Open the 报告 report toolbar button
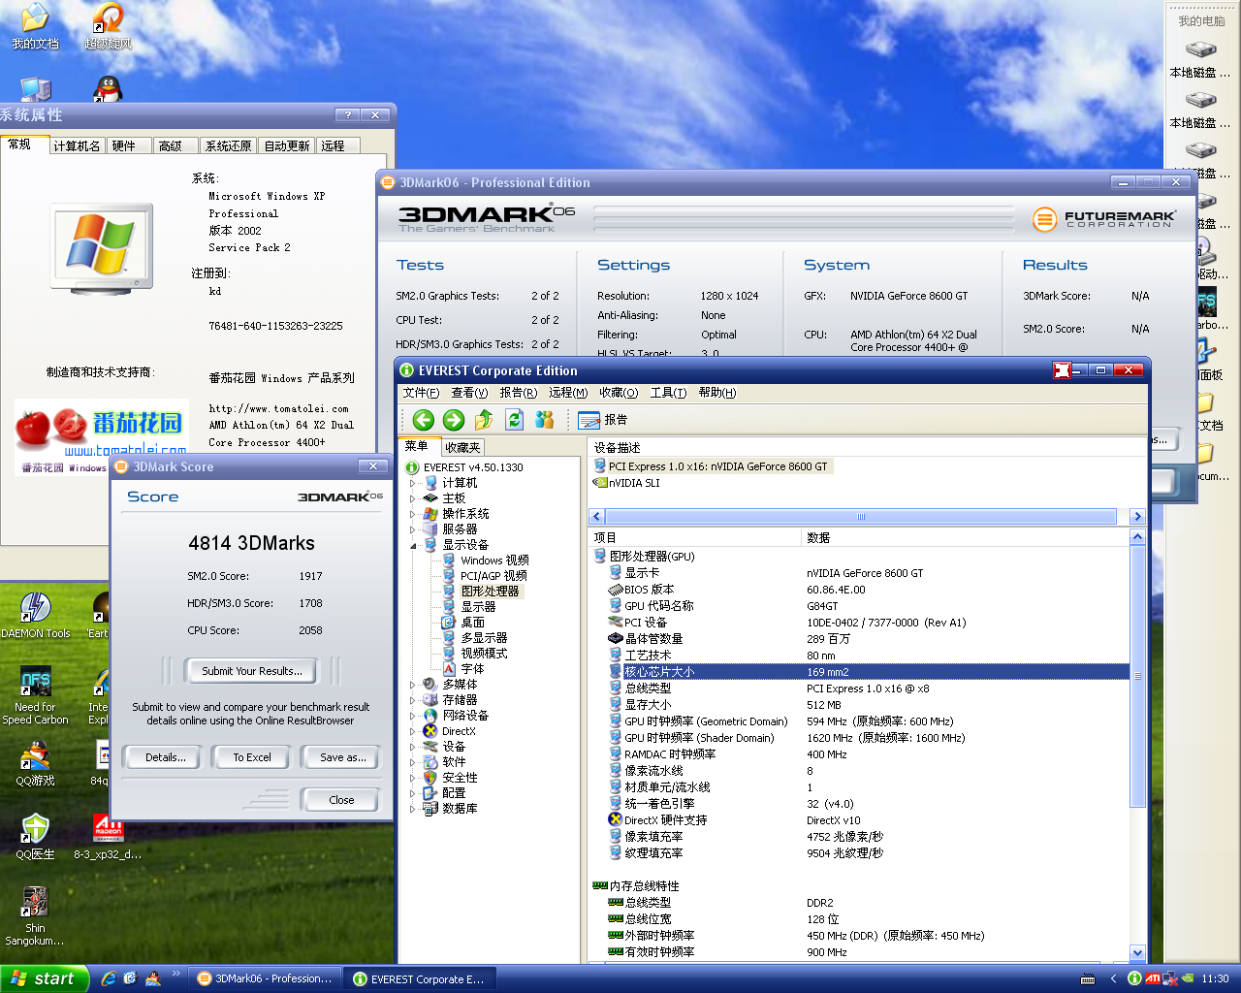1241x993 pixels. point(603,420)
